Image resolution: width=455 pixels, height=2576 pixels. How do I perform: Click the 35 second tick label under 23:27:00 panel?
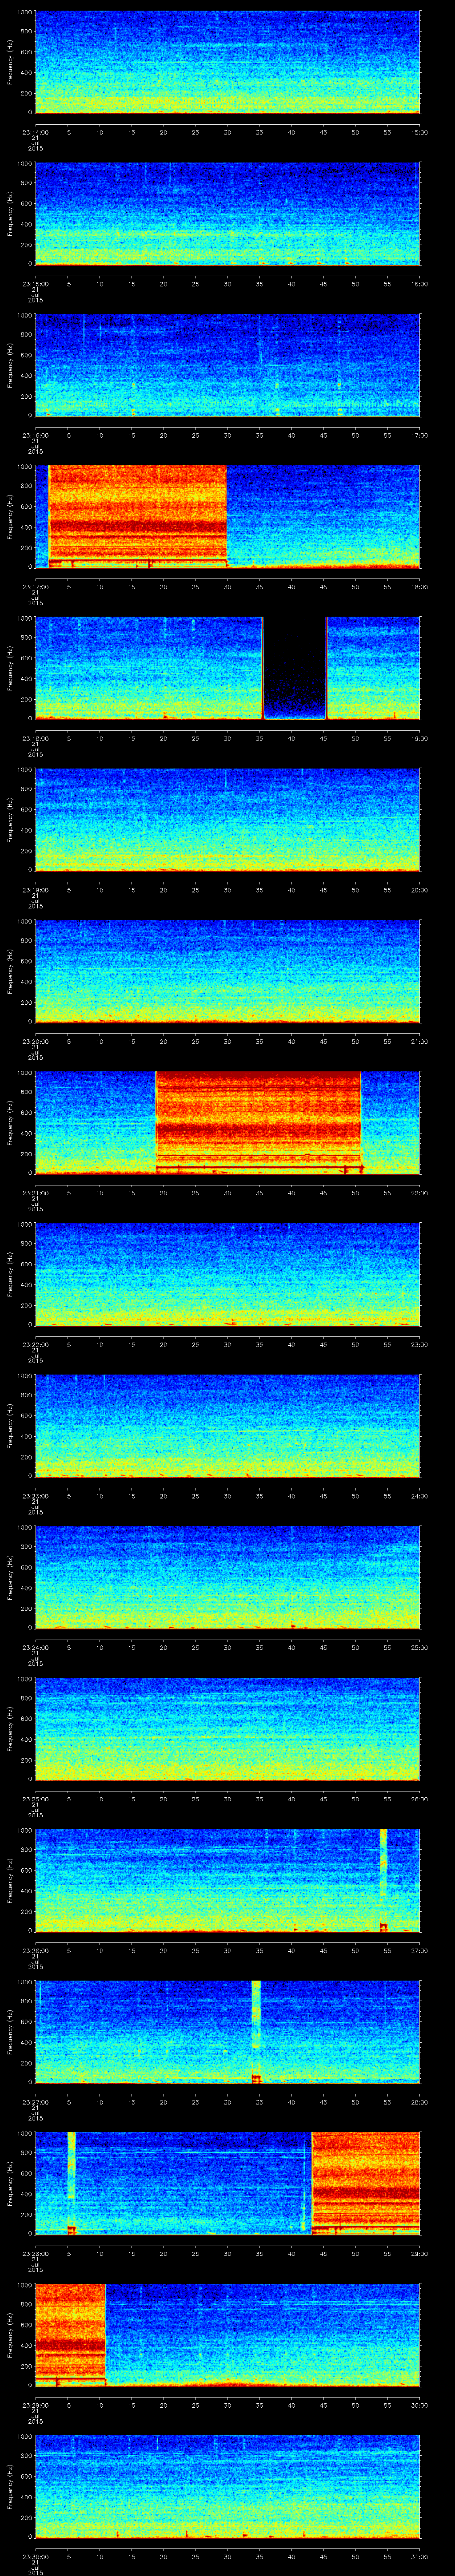tap(260, 2101)
